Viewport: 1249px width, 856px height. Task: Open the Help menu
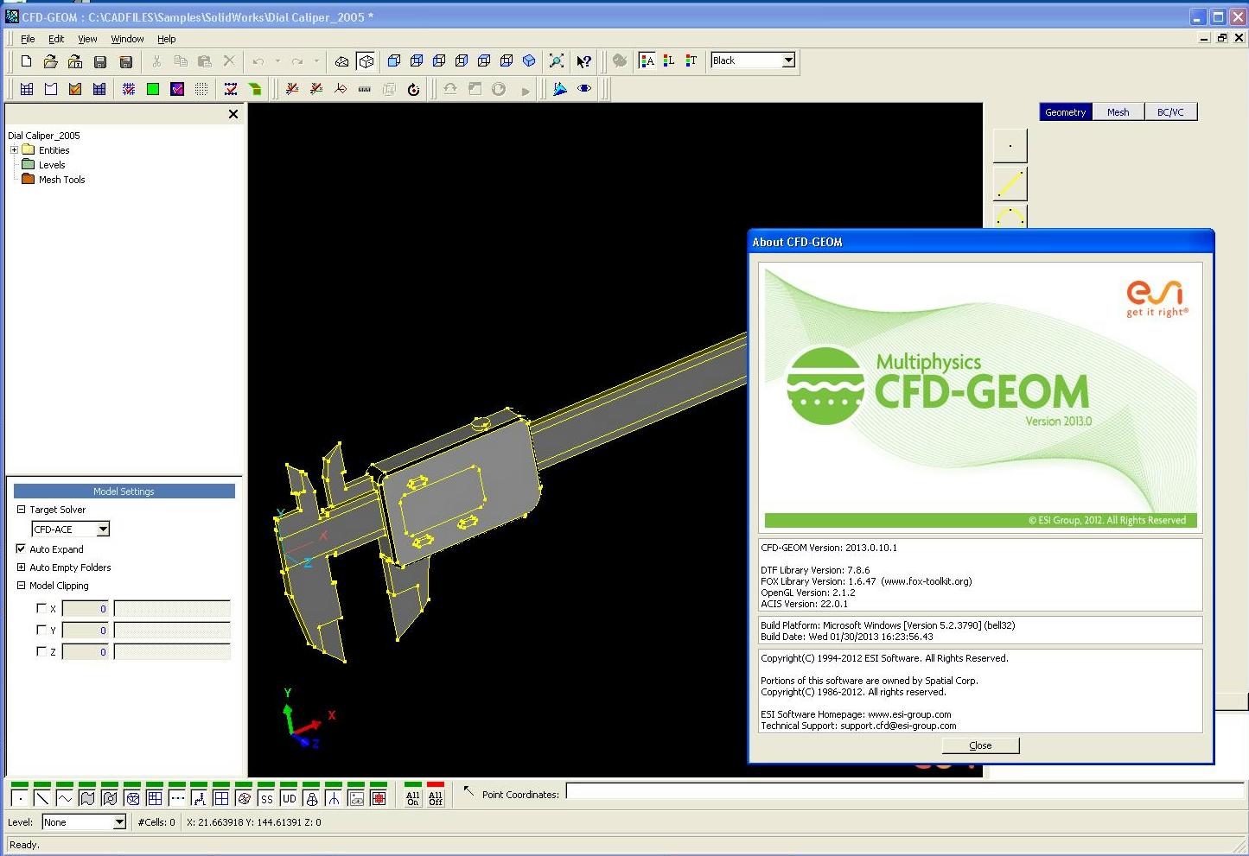tap(166, 39)
